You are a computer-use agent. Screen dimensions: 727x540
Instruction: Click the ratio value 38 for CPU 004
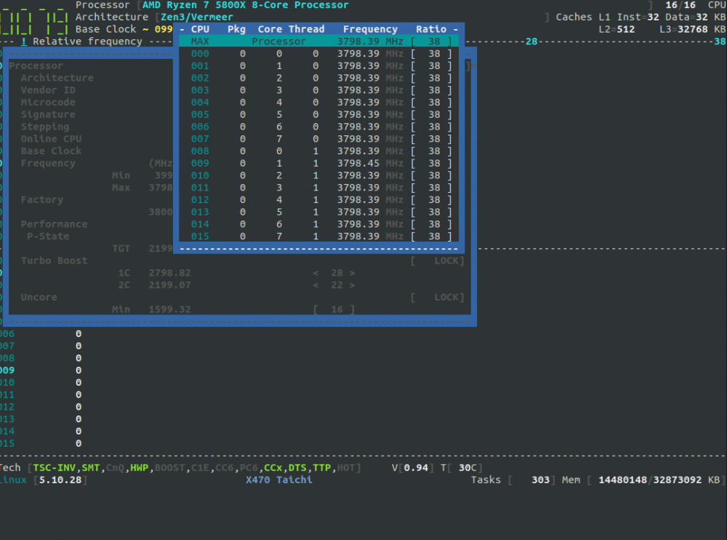[x=435, y=102]
